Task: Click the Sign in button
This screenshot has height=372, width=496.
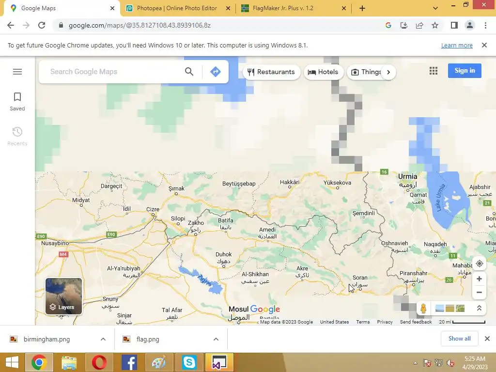Action: point(465,71)
